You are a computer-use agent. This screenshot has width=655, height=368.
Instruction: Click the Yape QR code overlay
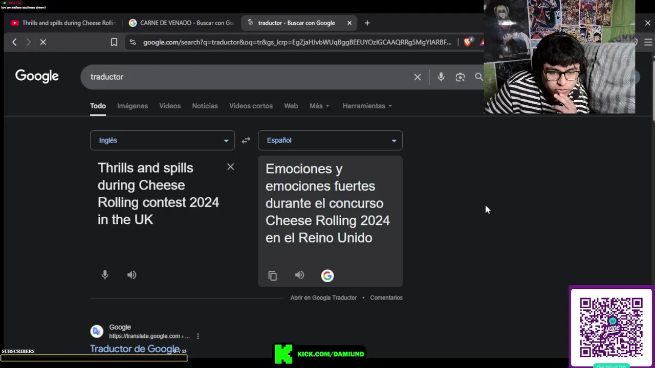click(611, 328)
